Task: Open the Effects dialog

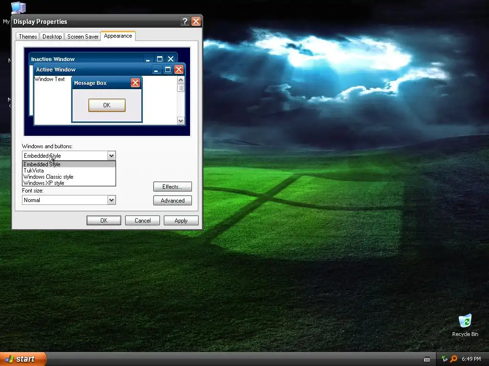Action: point(172,187)
